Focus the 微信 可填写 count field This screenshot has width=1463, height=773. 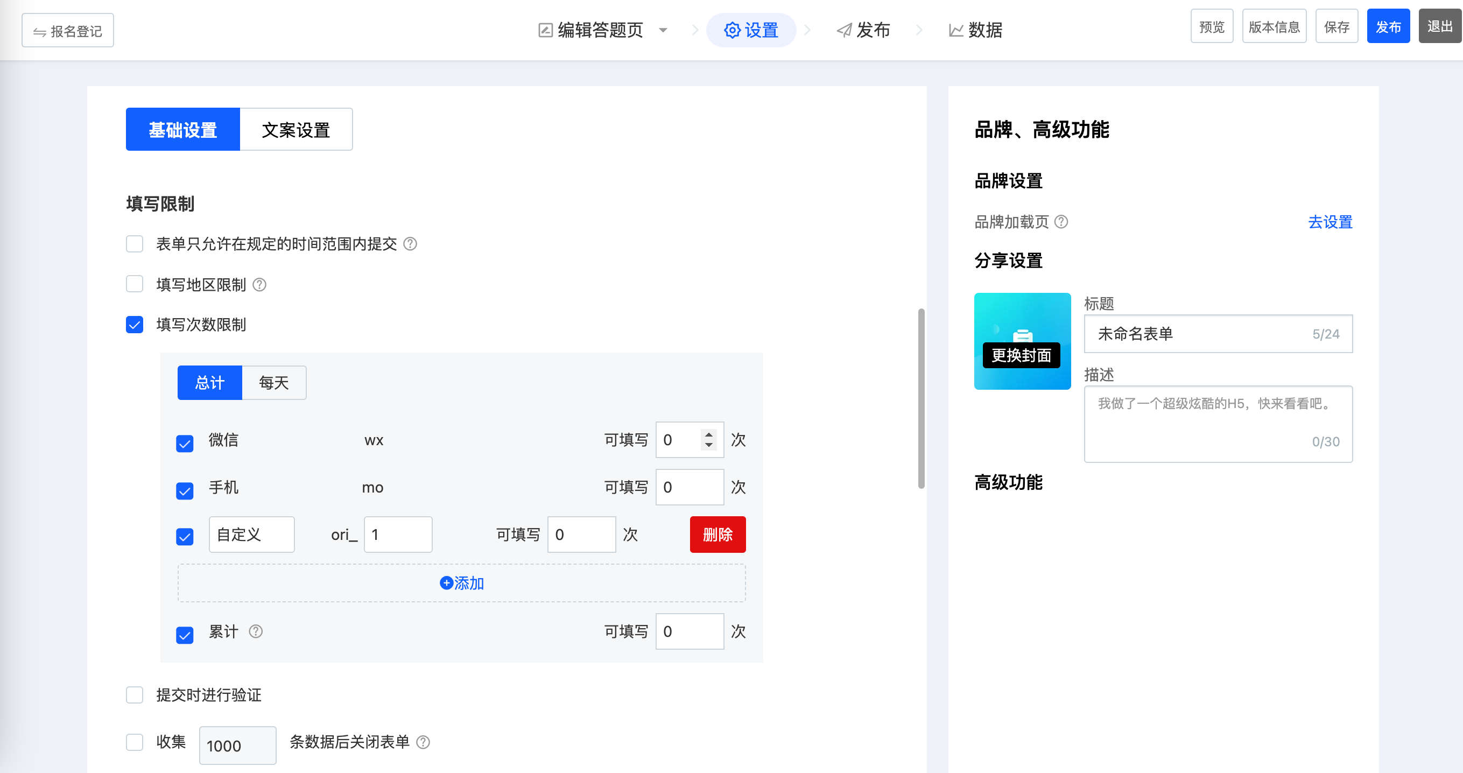[690, 440]
